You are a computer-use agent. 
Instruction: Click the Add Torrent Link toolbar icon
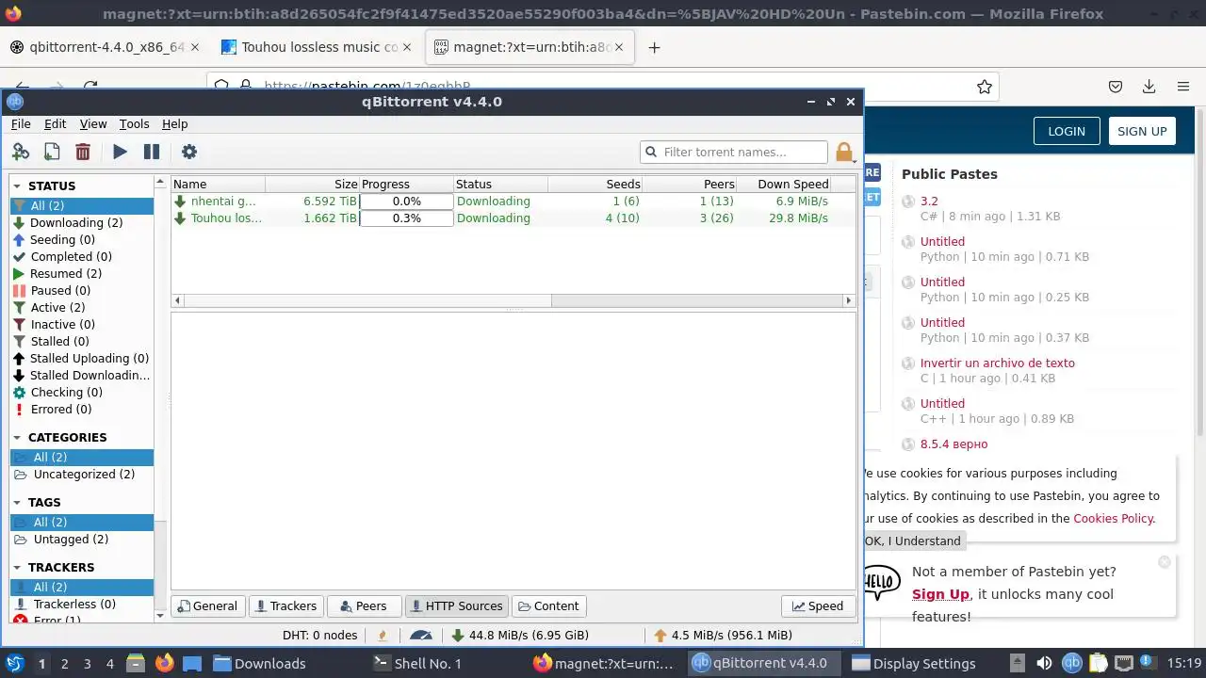[21, 152]
